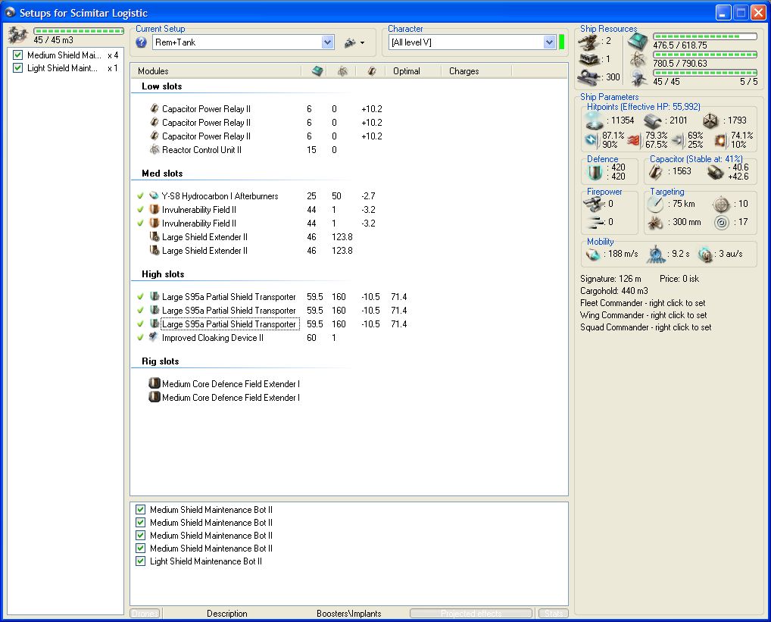
Task: Select the Improved Cloaking Device II icon
Action: 154,337
